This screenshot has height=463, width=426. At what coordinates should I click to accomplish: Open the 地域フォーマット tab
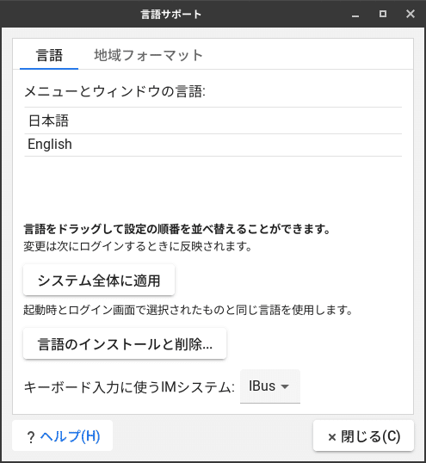[x=148, y=55]
